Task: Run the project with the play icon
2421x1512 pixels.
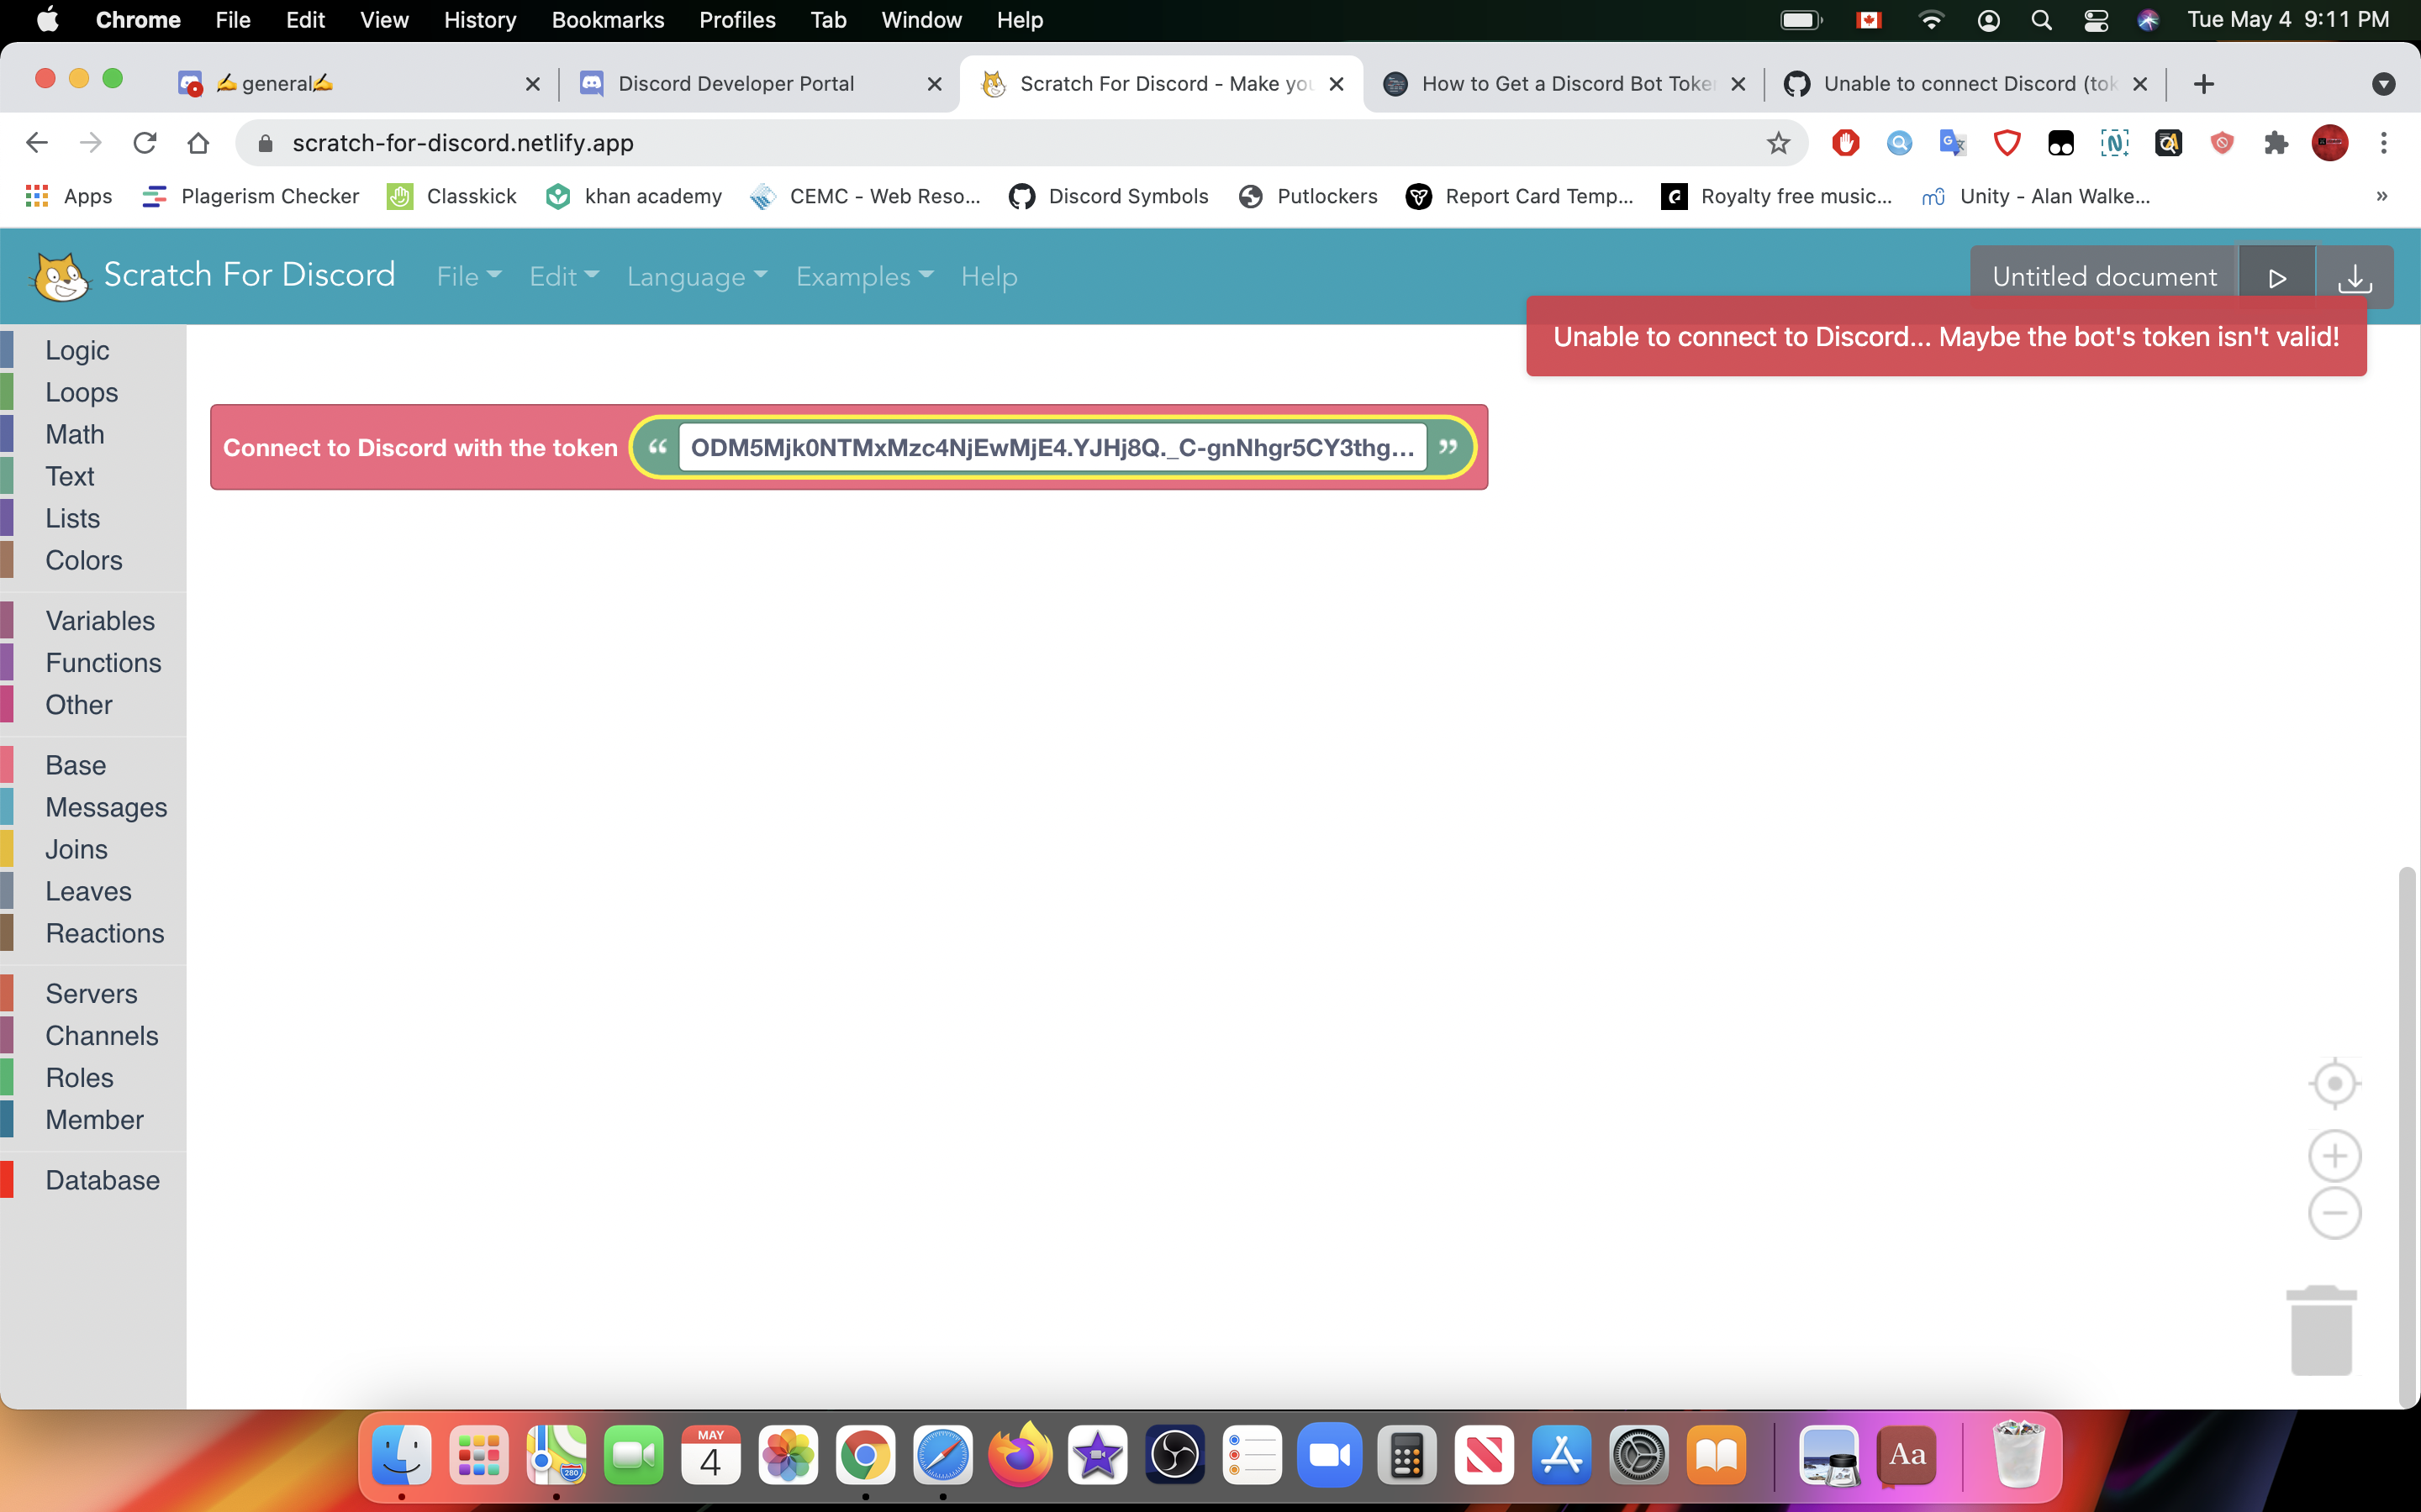Action: coord(2278,276)
